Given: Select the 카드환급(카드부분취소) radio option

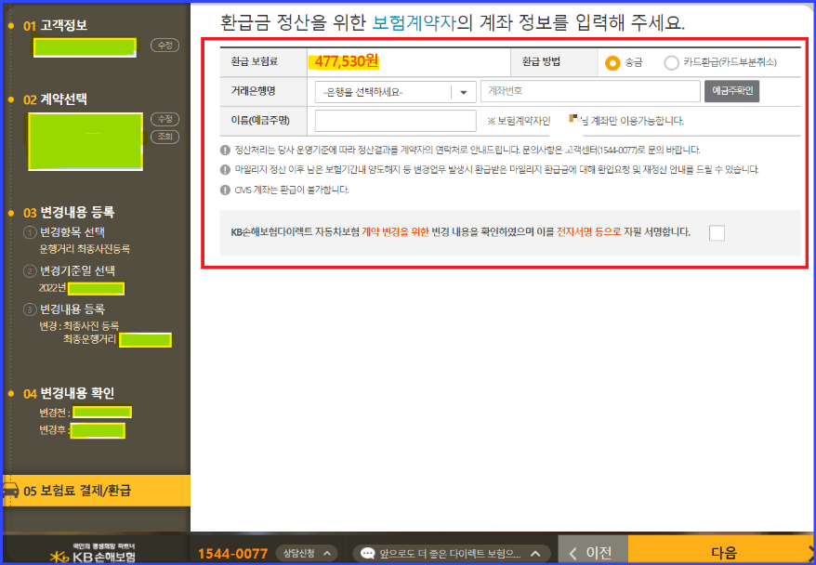Looking at the screenshot, I should point(671,63).
